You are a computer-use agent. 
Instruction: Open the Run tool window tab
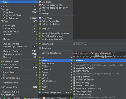(x=7, y=98)
